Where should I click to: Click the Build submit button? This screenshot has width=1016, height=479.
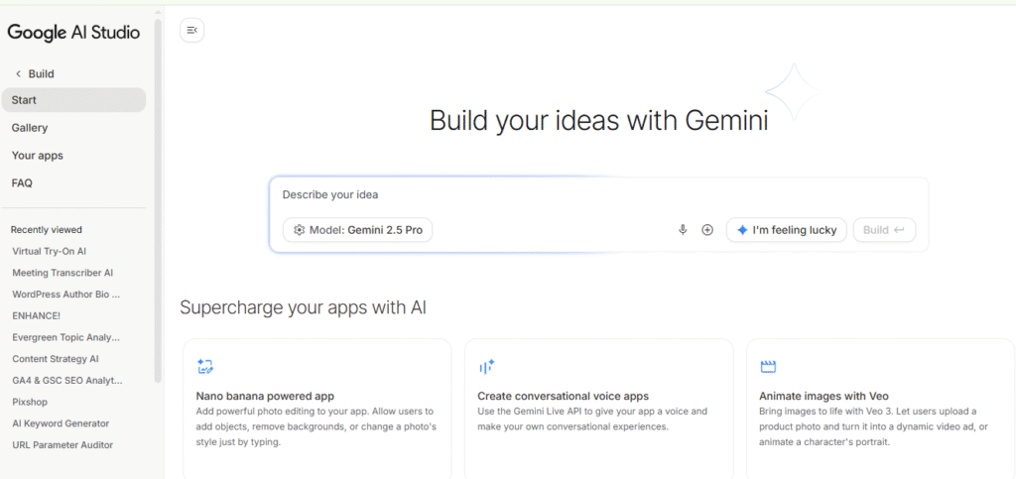pos(883,230)
